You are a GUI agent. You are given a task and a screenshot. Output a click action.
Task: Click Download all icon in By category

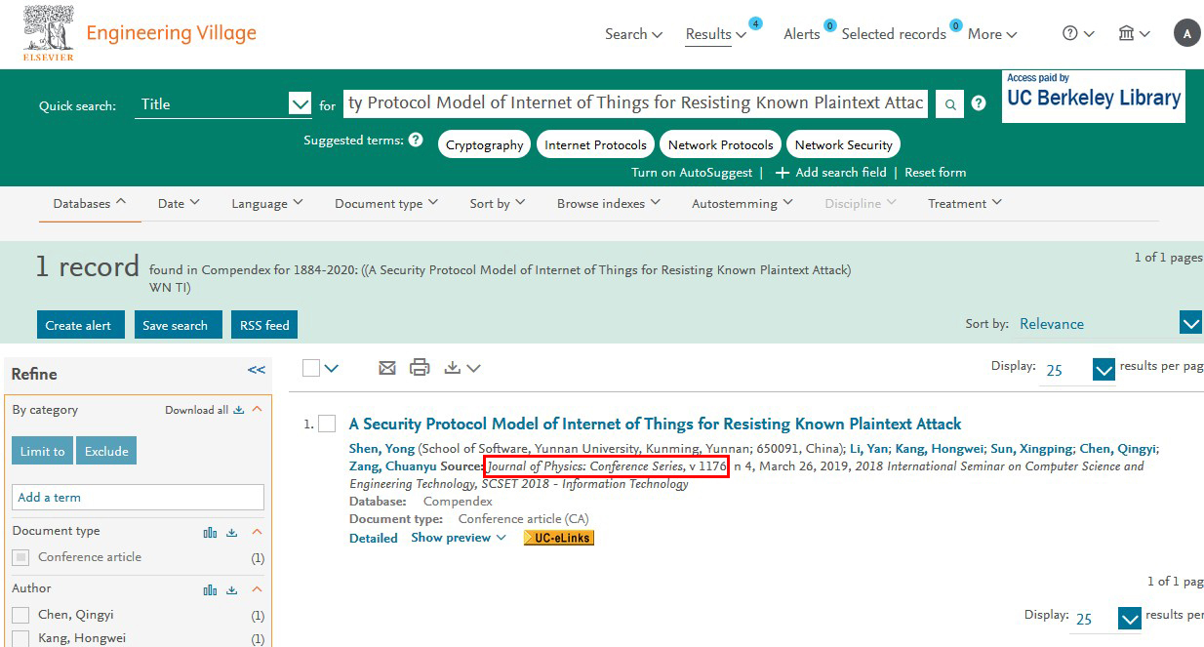(x=239, y=410)
